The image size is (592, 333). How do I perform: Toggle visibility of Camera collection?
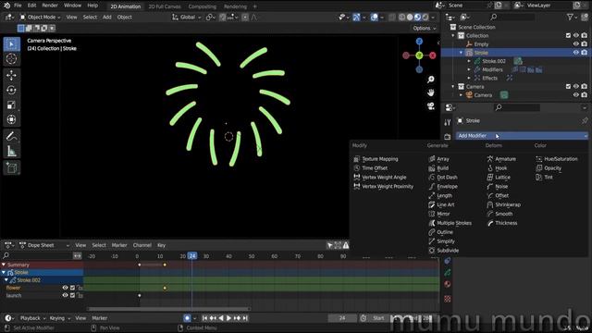tap(575, 86)
